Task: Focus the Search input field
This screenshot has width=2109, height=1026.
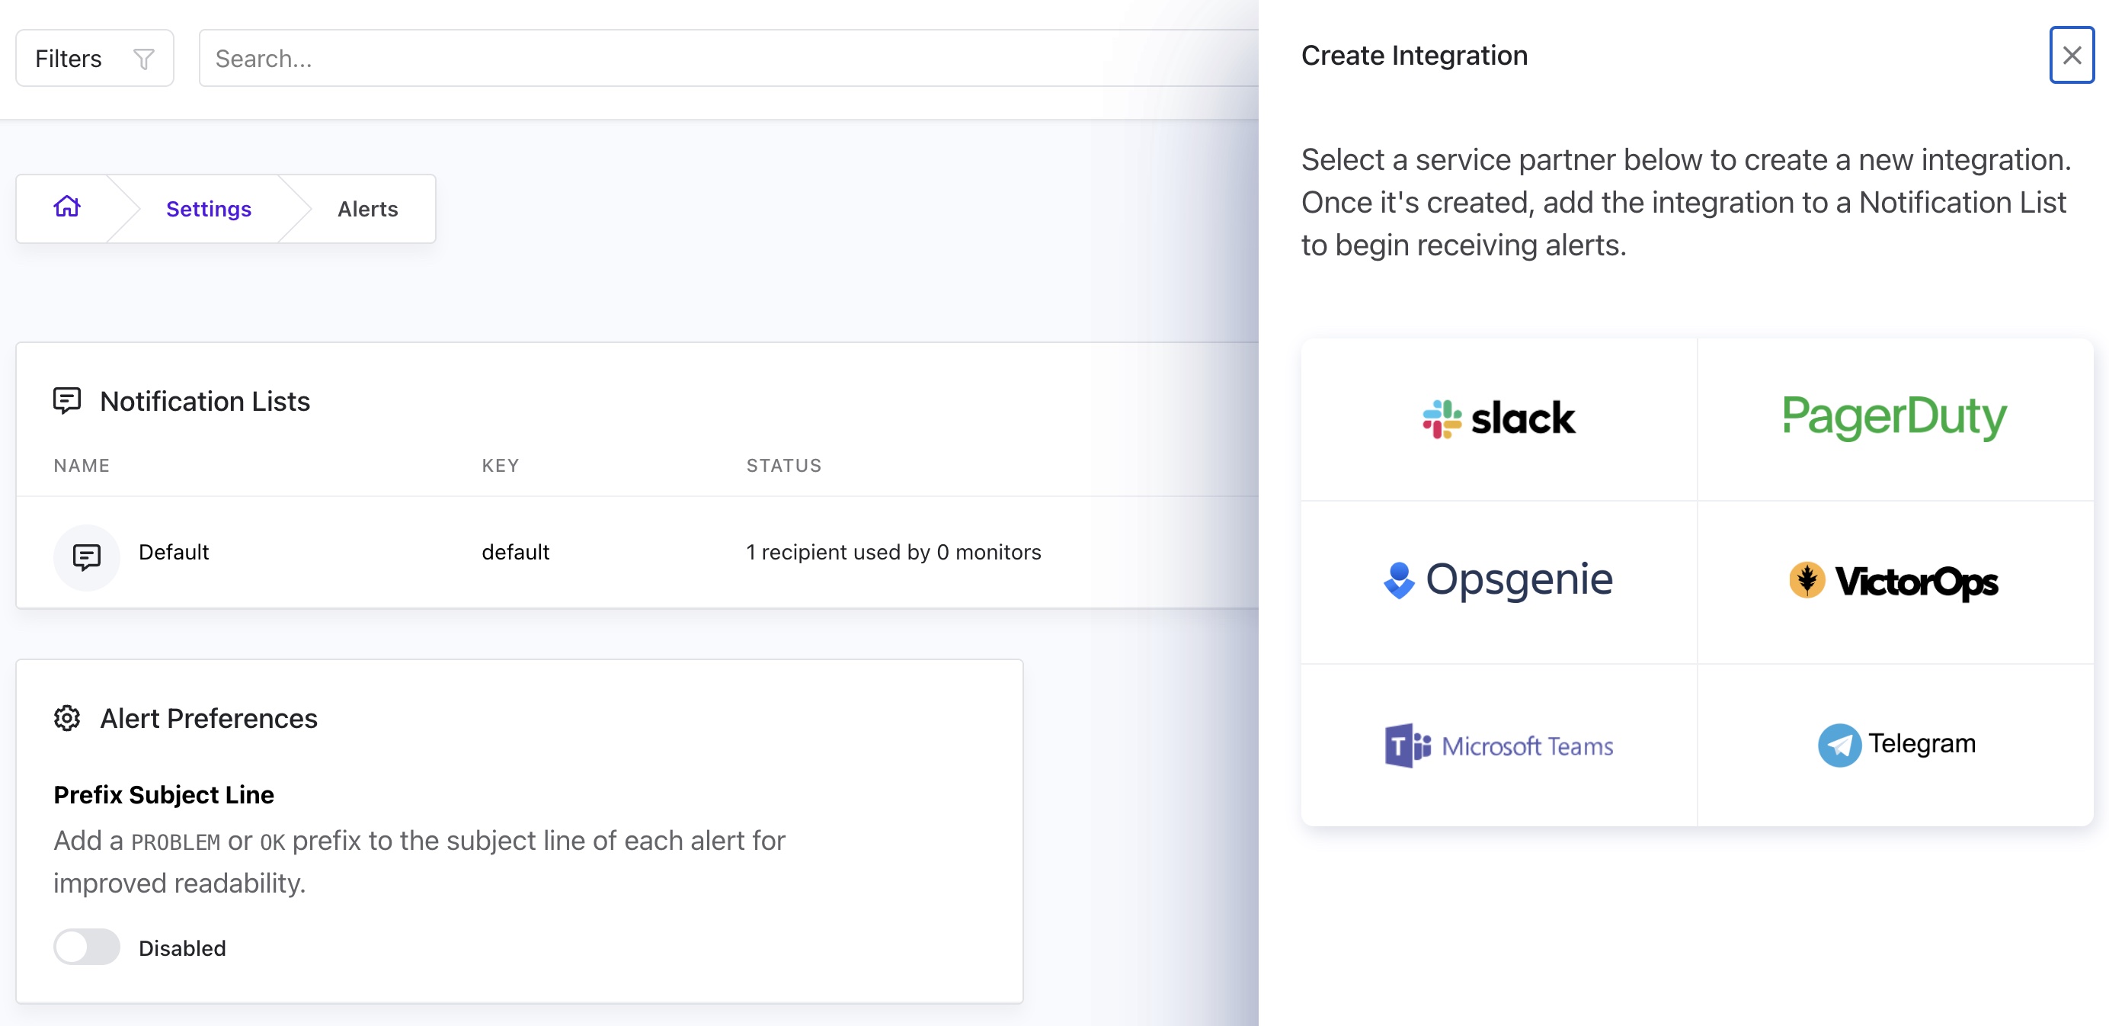Action: tap(728, 58)
